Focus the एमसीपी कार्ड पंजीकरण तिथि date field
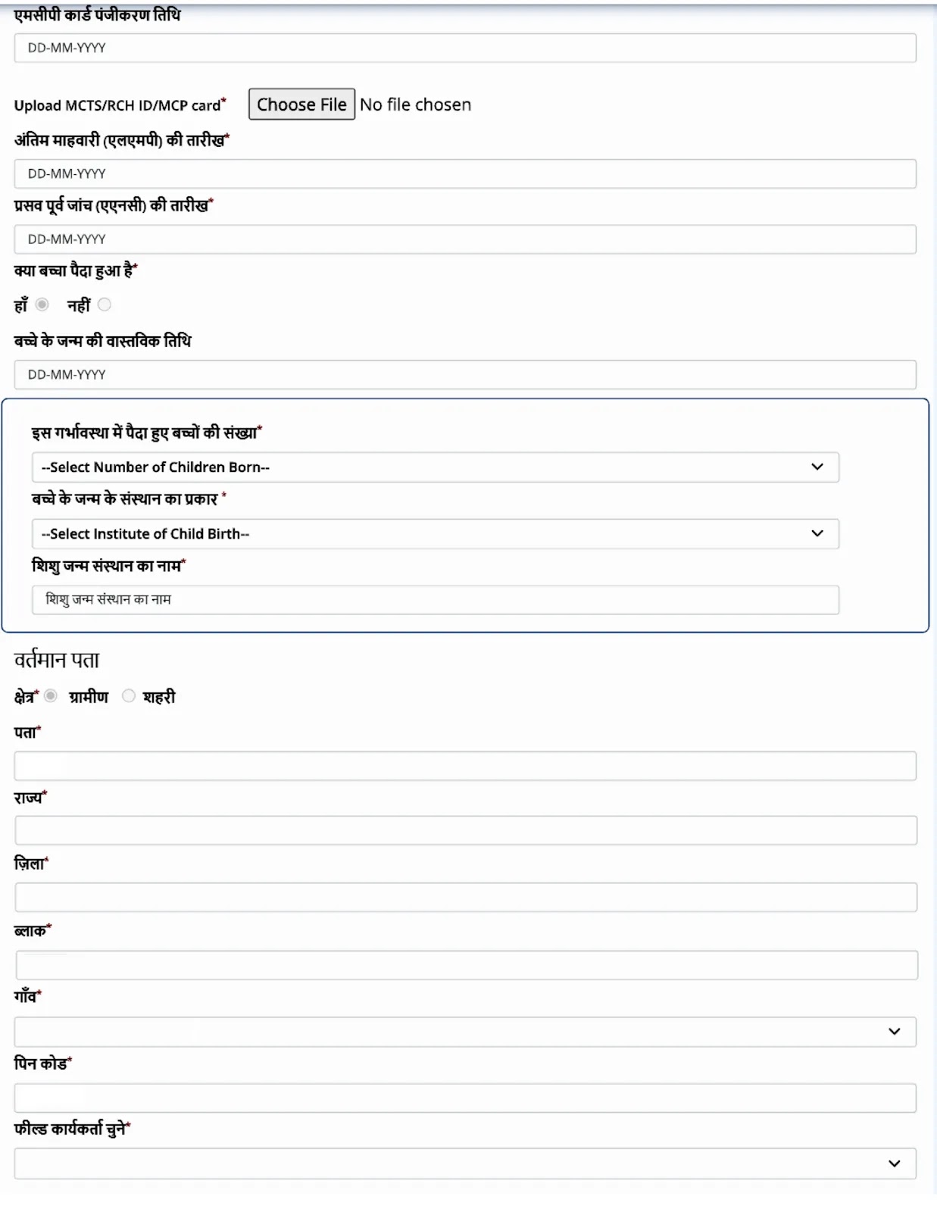The height and width of the screenshot is (1212, 937). coord(465,48)
